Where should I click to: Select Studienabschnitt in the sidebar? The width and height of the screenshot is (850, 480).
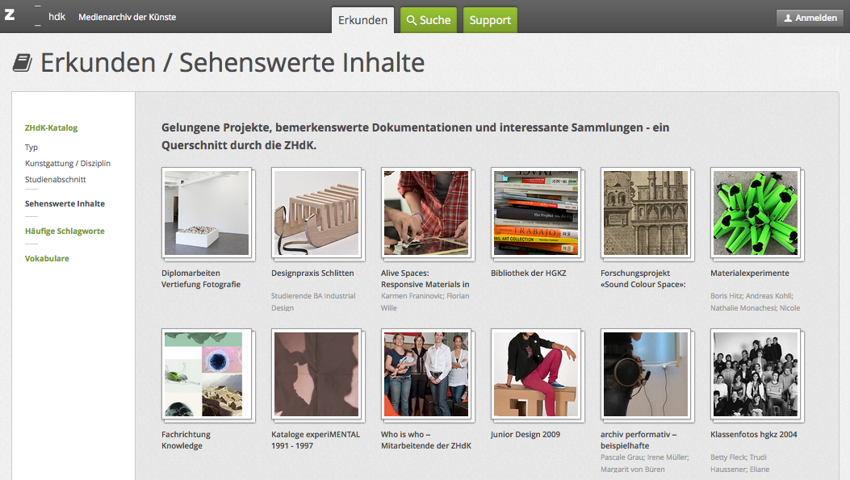point(55,179)
